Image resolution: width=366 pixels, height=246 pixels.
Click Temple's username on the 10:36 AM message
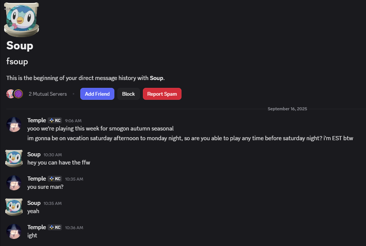(37, 227)
